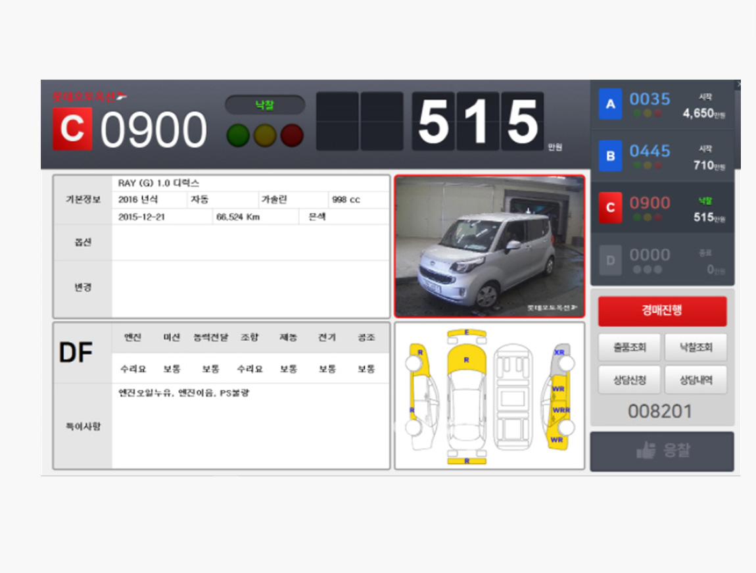Click the green auction signal light
This screenshot has height=573, width=756.
click(237, 135)
